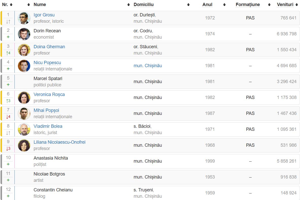Select the Anastasia Nichita table row

click(150, 161)
